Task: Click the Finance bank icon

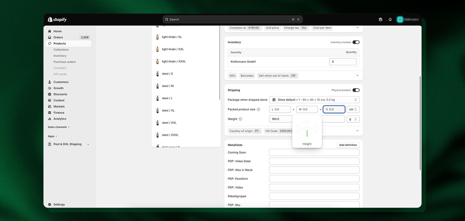Action: [50, 112]
